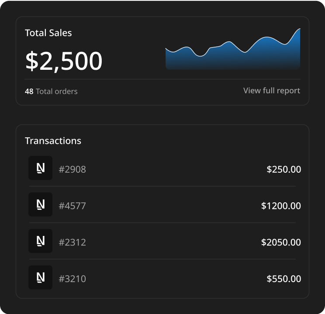Viewport: 325px width, 314px height.
Task: Click the word Total orders beside 48
Action: pos(56,92)
